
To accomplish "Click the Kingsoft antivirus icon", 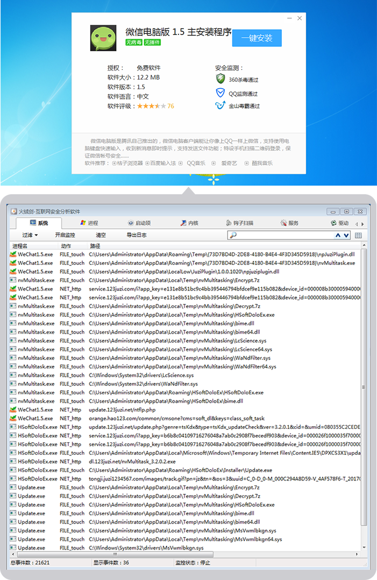I will click(220, 105).
